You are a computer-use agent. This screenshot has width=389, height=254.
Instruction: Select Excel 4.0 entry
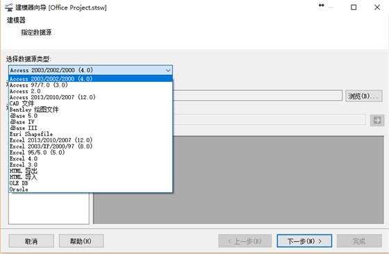[x=90, y=159]
